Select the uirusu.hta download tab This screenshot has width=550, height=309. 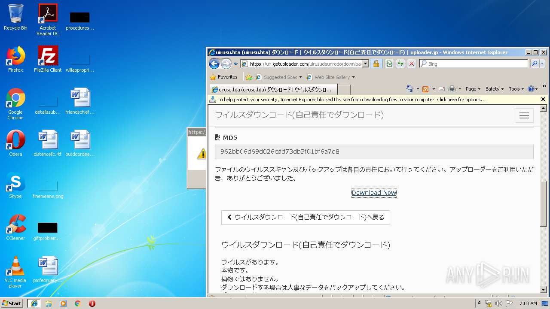pyautogui.click(x=273, y=89)
